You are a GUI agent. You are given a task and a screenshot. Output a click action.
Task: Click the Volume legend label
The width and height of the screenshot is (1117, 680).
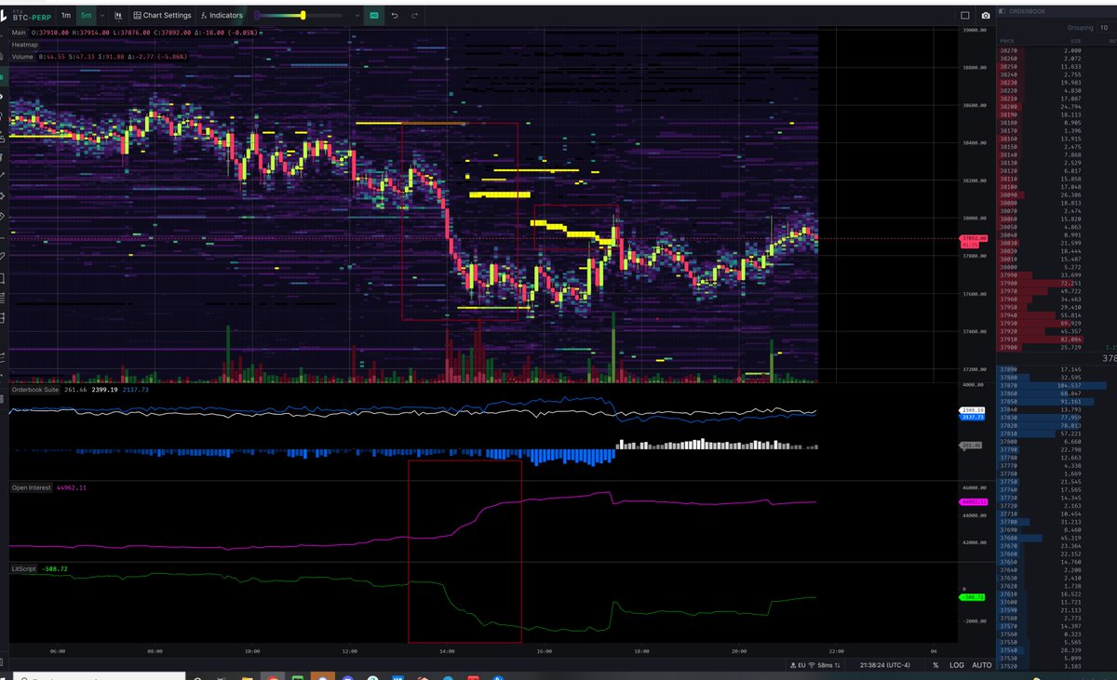21,56
